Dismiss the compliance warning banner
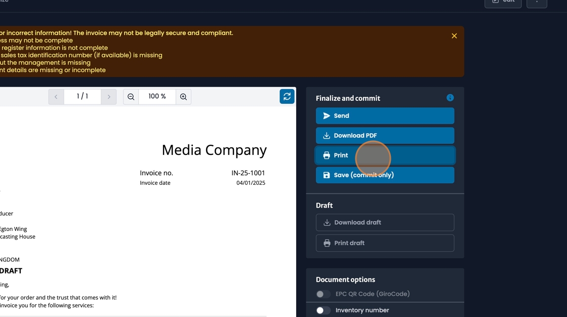The width and height of the screenshot is (567, 317). click(x=454, y=35)
